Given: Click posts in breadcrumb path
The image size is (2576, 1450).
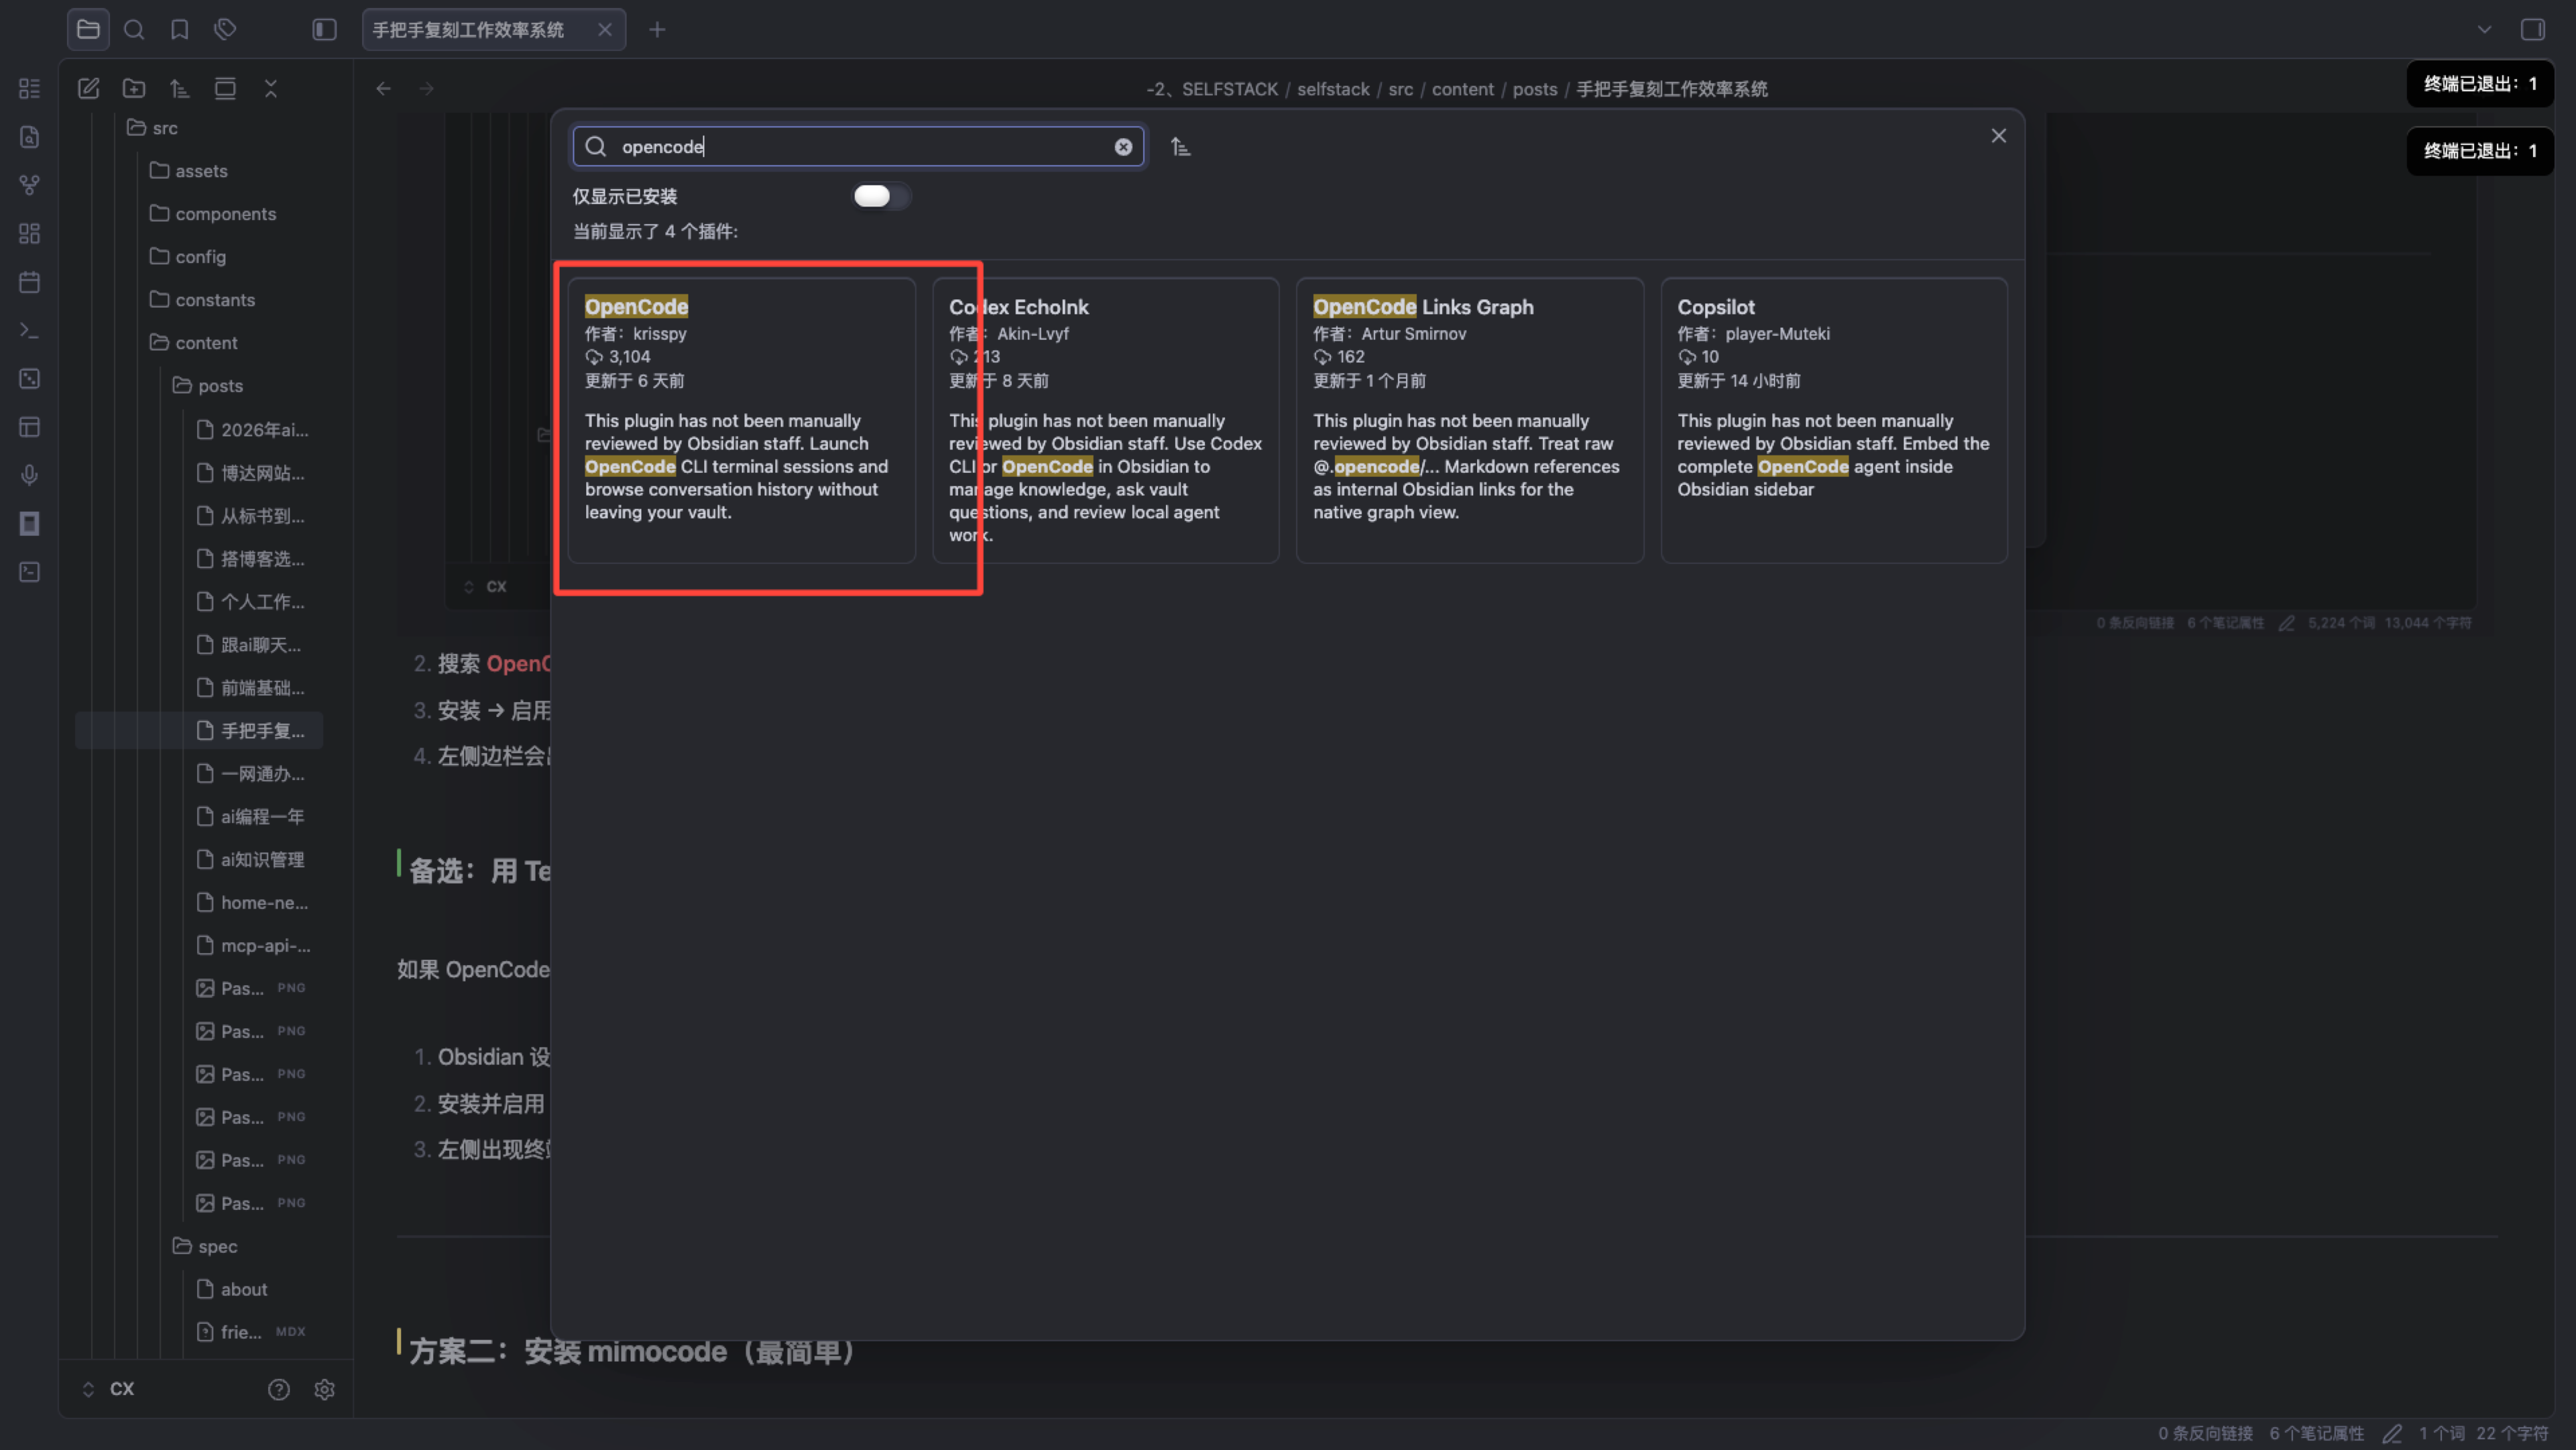Looking at the screenshot, I should point(1534,89).
